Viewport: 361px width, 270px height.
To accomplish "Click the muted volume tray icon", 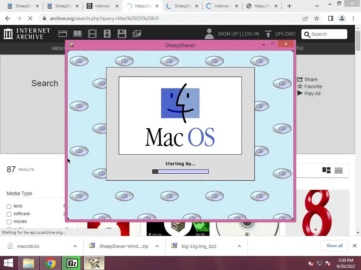I will tap(311, 263).
